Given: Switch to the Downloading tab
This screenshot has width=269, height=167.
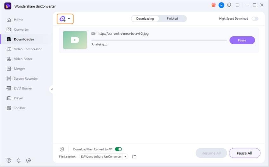Looking at the screenshot, I should click(145, 19).
